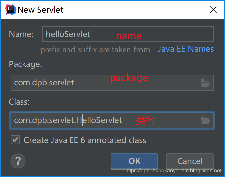Viewport: 225px width, 177px height.
Task: Browse classes via Class field folder icon
Action: pos(205,121)
